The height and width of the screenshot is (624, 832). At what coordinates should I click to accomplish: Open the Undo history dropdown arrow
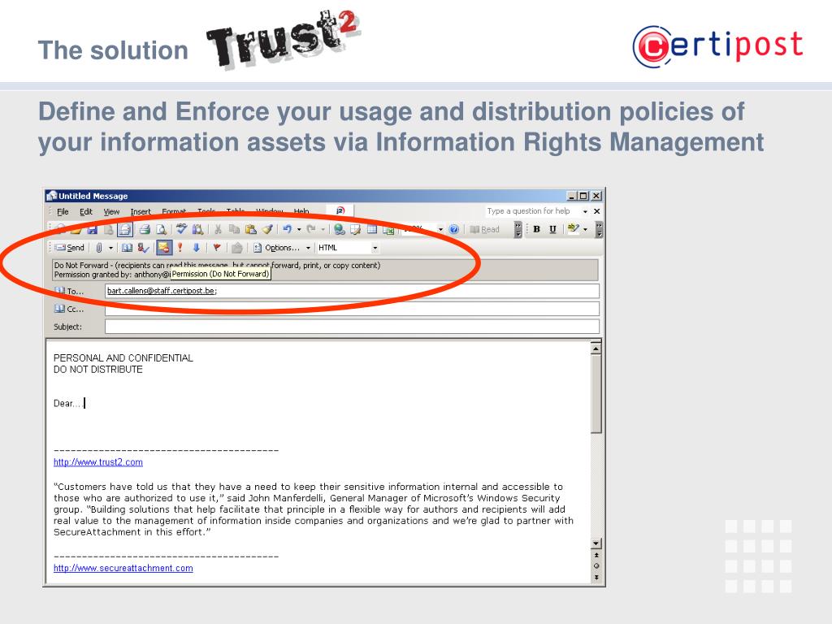click(x=299, y=229)
